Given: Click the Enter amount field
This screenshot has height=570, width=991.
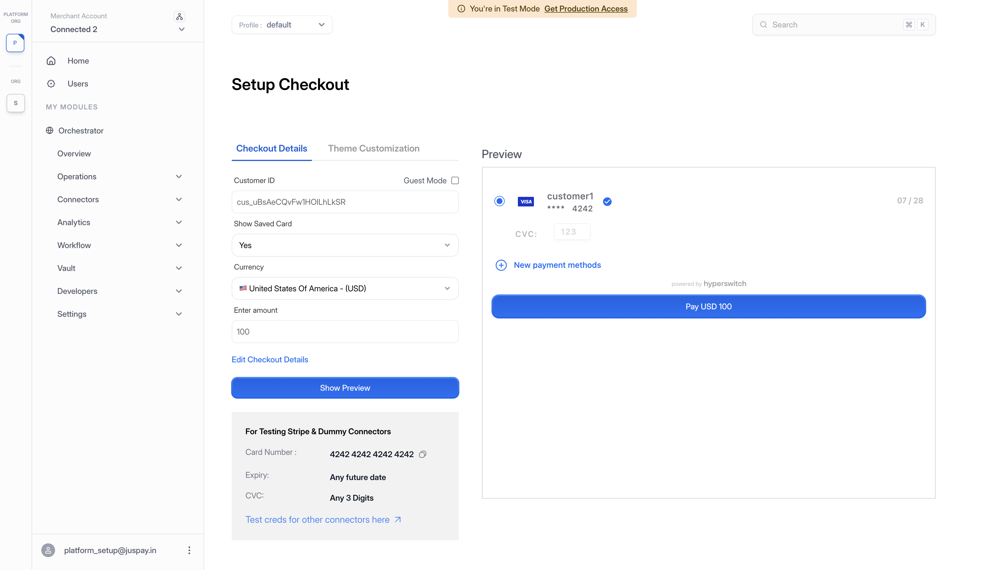Looking at the screenshot, I should (345, 332).
